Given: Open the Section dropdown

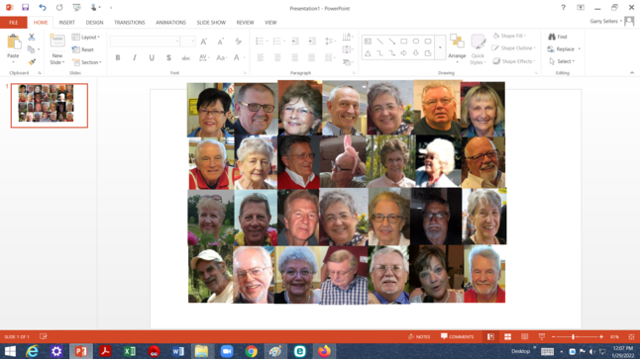Looking at the screenshot, I should click(86, 62).
